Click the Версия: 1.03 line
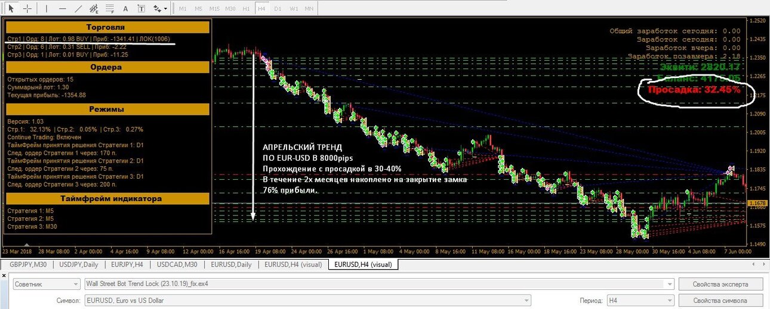 (x=26, y=121)
